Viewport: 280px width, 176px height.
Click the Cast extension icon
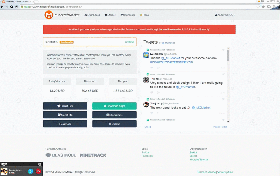[x=268, y=7]
